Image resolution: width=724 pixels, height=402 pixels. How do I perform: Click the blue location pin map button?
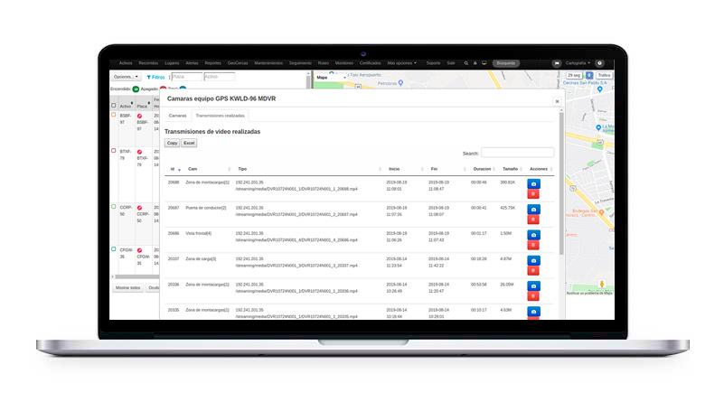pyautogui.click(x=589, y=75)
